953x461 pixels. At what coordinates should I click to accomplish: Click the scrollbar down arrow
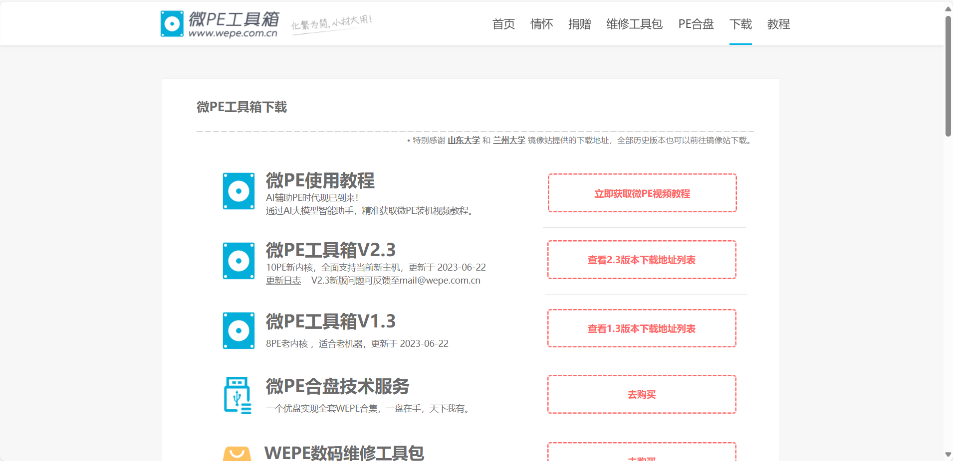tap(948, 455)
